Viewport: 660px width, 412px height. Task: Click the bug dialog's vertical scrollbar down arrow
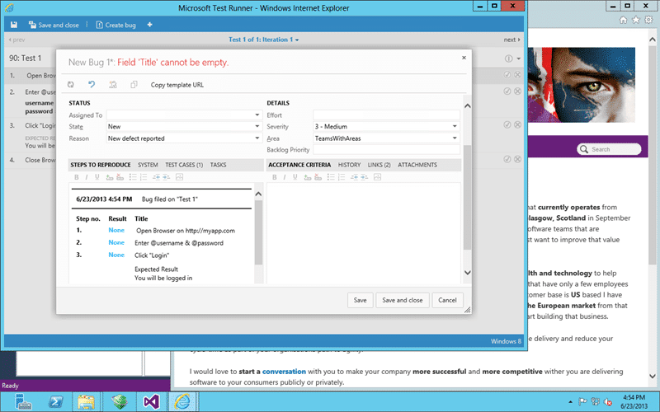[x=467, y=273]
